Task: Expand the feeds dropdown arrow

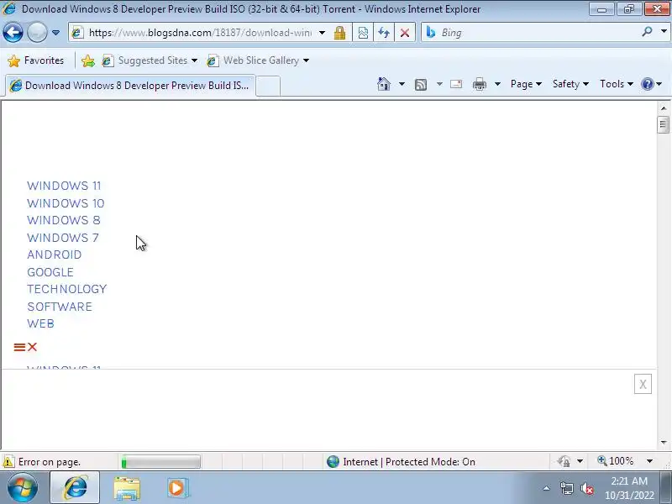Action: (439, 84)
